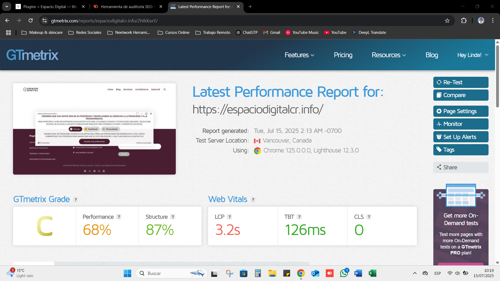The image size is (500, 281).
Task: Click the Performance help question mark
Action: [119, 217]
